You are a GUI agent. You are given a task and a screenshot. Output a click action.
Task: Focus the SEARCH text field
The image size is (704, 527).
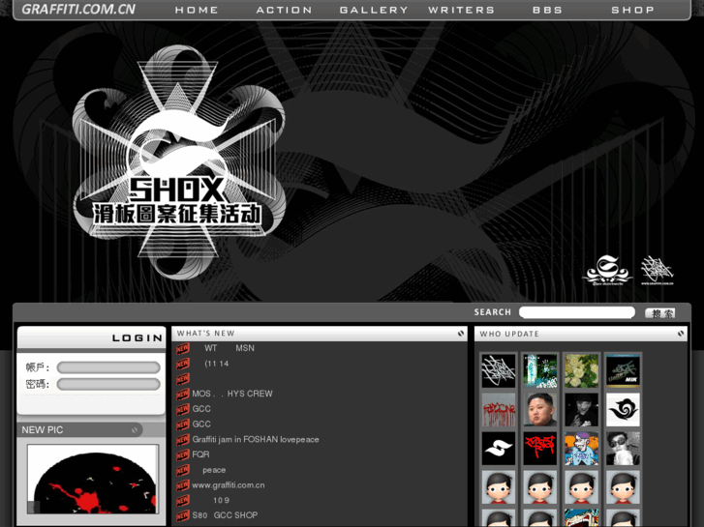pyautogui.click(x=577, y=312)
